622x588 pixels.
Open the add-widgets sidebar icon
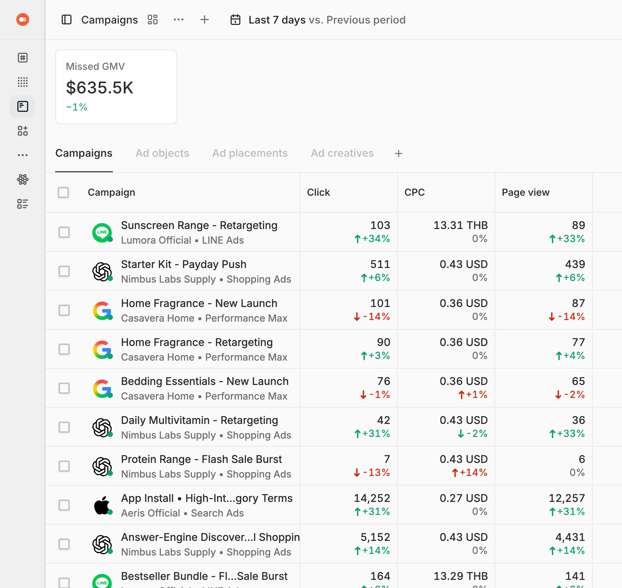pos(22,131)
